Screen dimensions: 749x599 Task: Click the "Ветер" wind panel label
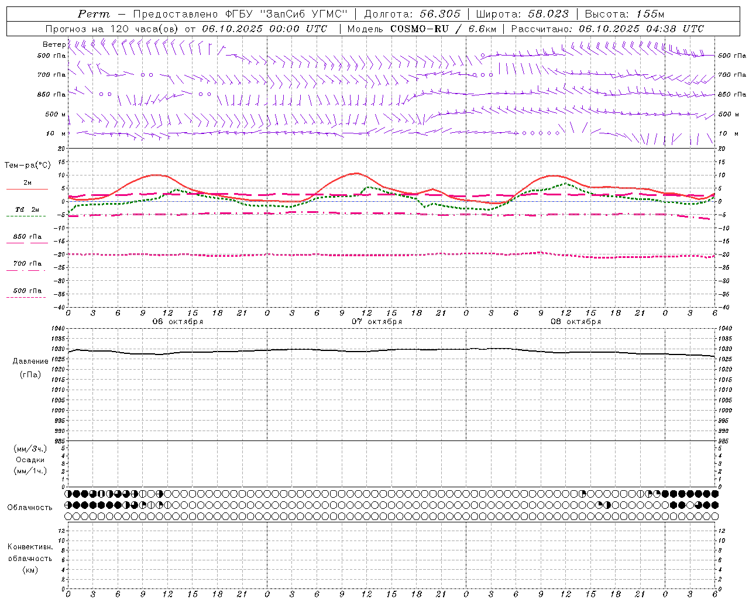point(54,44)
